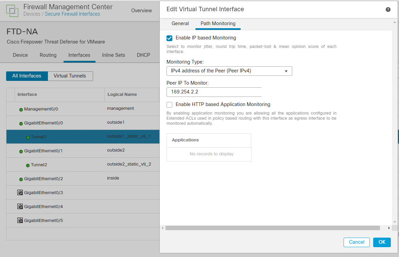
Task: Select the Tunnel1 interface row
Action: pyautogui.click(x=83, y=137)
